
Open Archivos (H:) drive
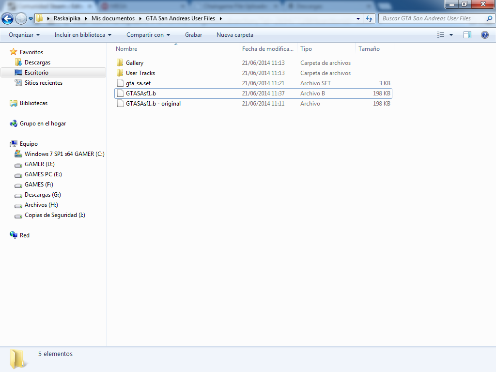coord(41,205)
